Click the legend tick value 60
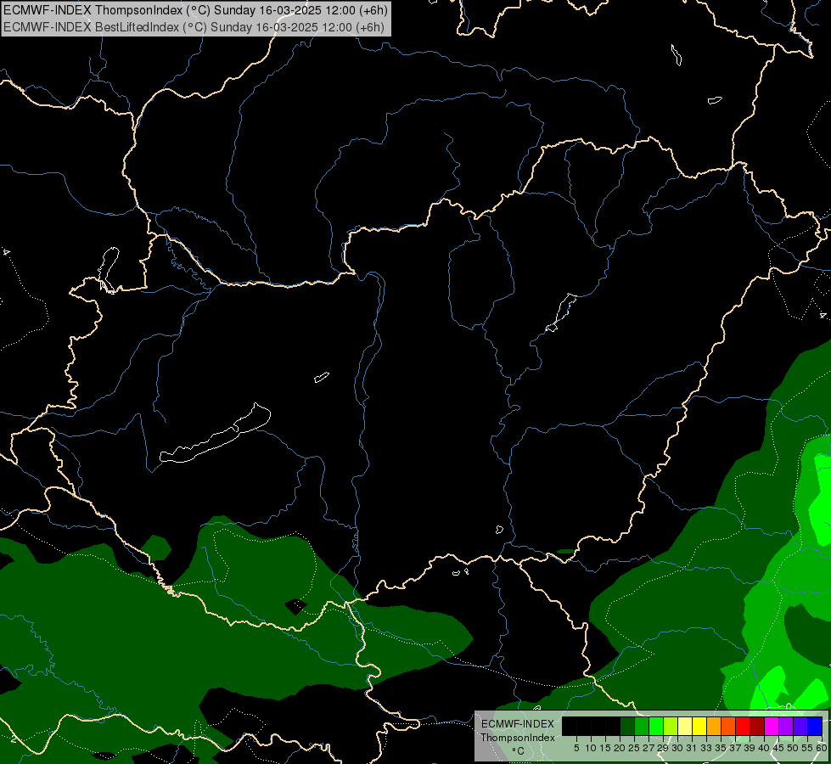 click(x=821, y=748)
